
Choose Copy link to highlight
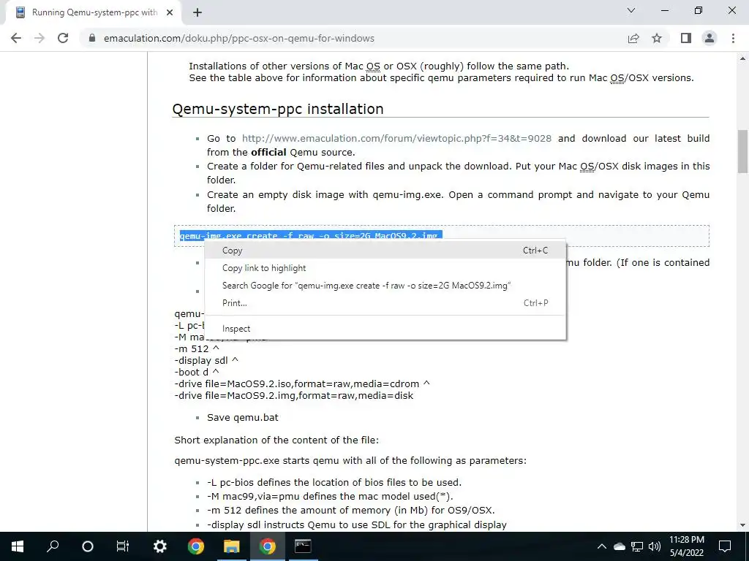385,268
